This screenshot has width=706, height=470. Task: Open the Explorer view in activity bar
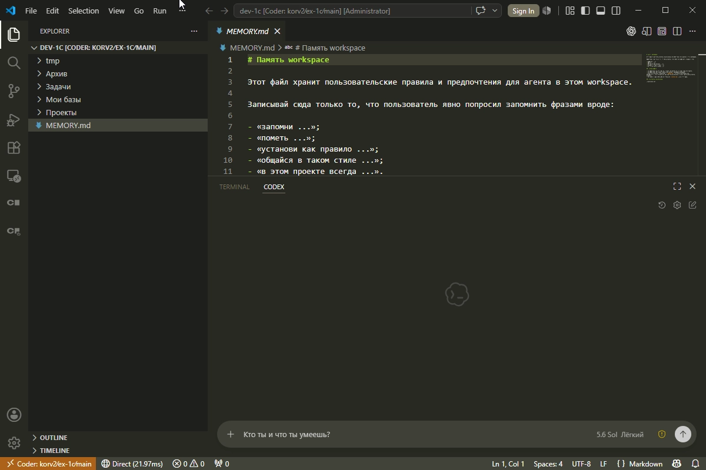pyautogui.click(x=14, y=35)
